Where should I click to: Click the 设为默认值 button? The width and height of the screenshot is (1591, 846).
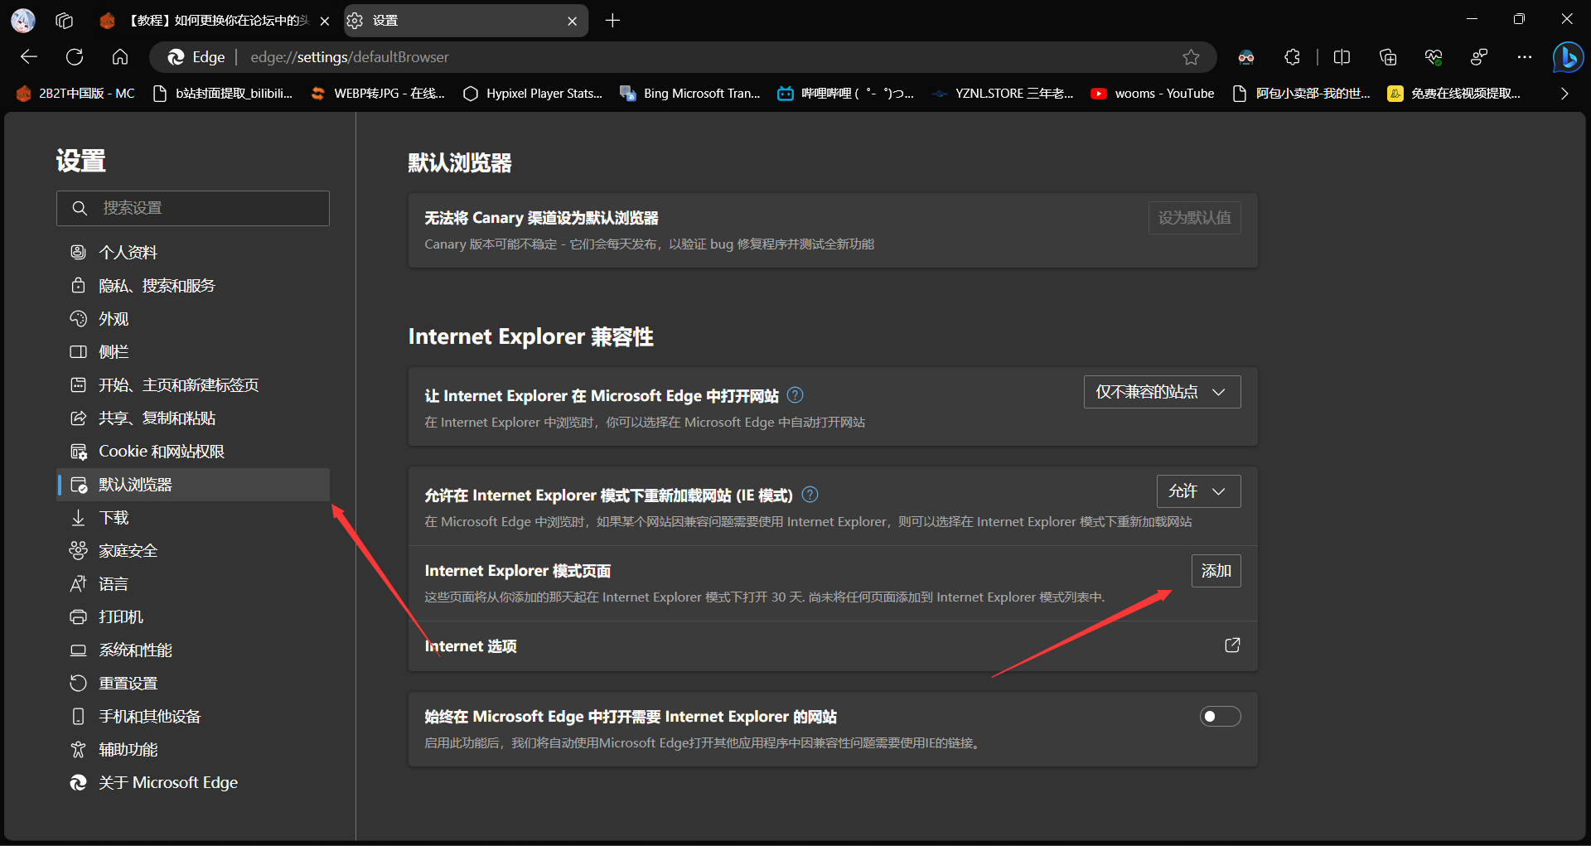1194,218
